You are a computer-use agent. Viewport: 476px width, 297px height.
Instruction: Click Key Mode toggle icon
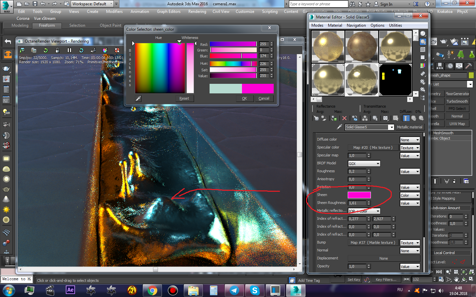(407, 279)
